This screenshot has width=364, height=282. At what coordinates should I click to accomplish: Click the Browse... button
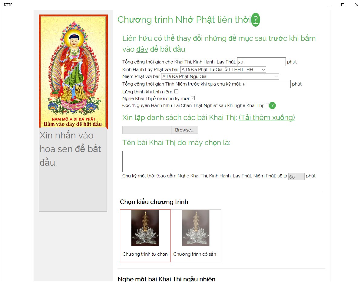184,130
